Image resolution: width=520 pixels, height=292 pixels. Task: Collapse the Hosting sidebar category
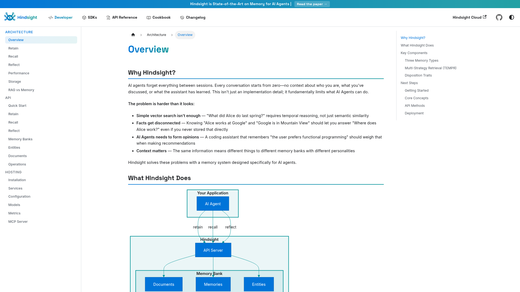[x=13, y=172]
